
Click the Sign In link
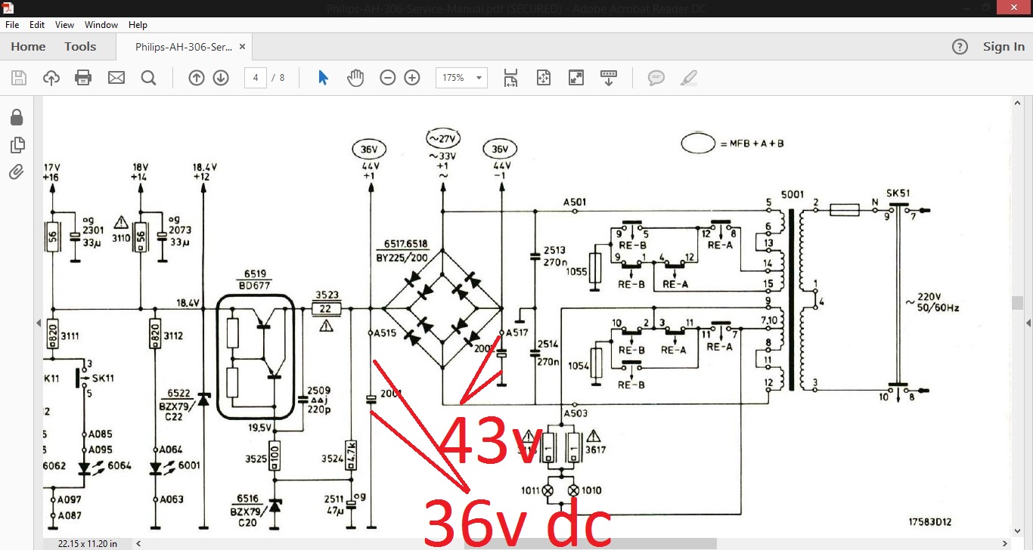coord(1004,47)
